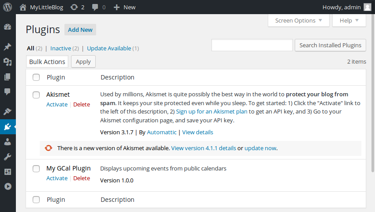Open the WordPress logo menu
The image size is (375, 212).
tap(7, 7)
